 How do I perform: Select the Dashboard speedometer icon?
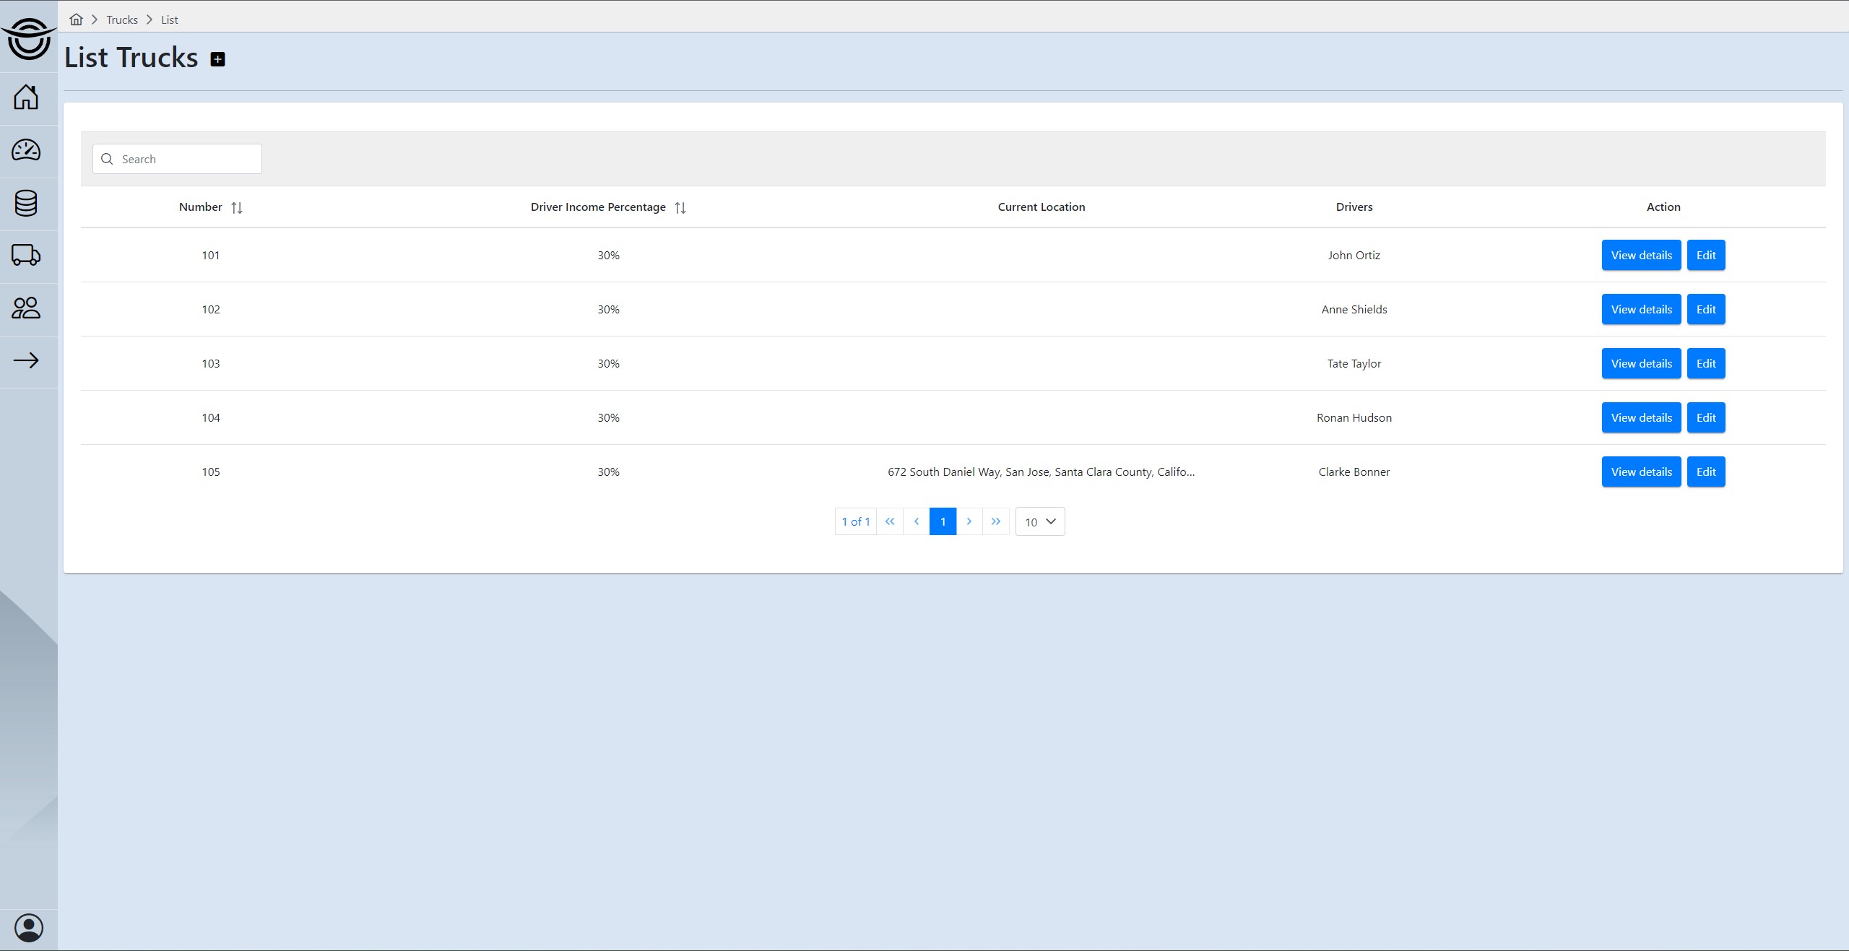(x=27, y=149)
